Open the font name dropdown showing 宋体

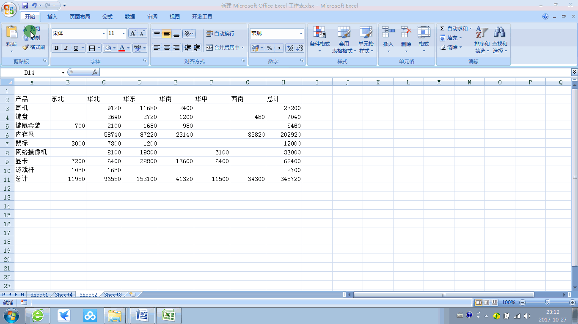click(104, 34)
